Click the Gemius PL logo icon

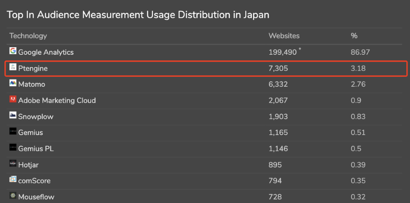point(13,147)
